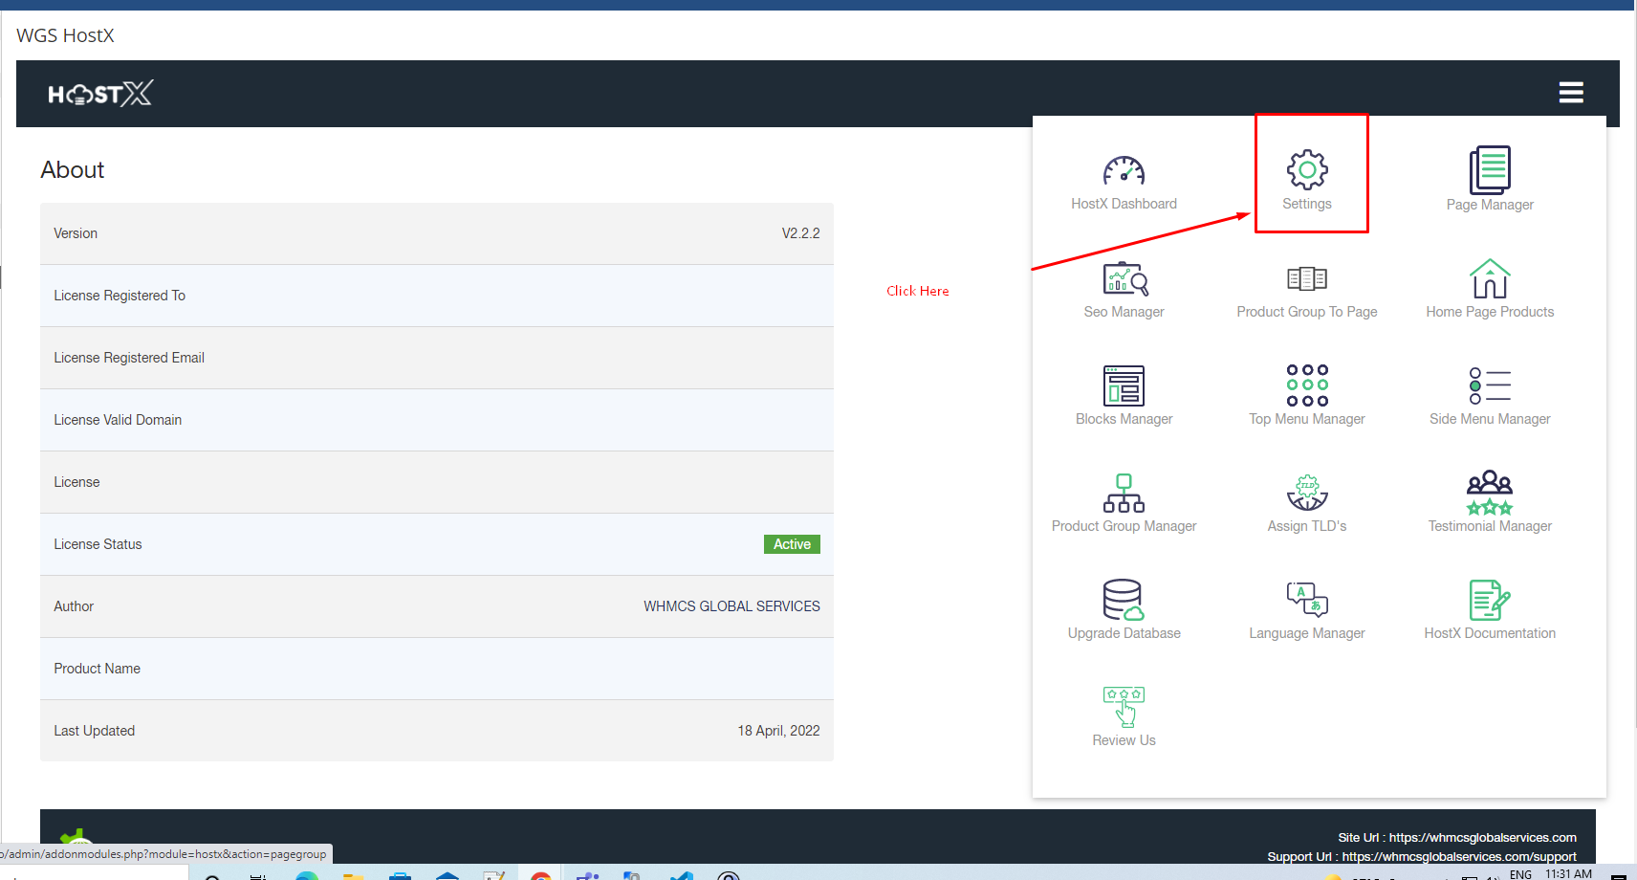This screenshot has width=1637, height=880.
Task: Click the Upgrade Database icon
Action: 1124,601
